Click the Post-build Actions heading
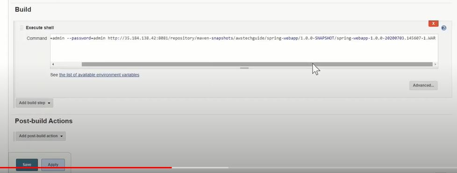 [44, 121]
